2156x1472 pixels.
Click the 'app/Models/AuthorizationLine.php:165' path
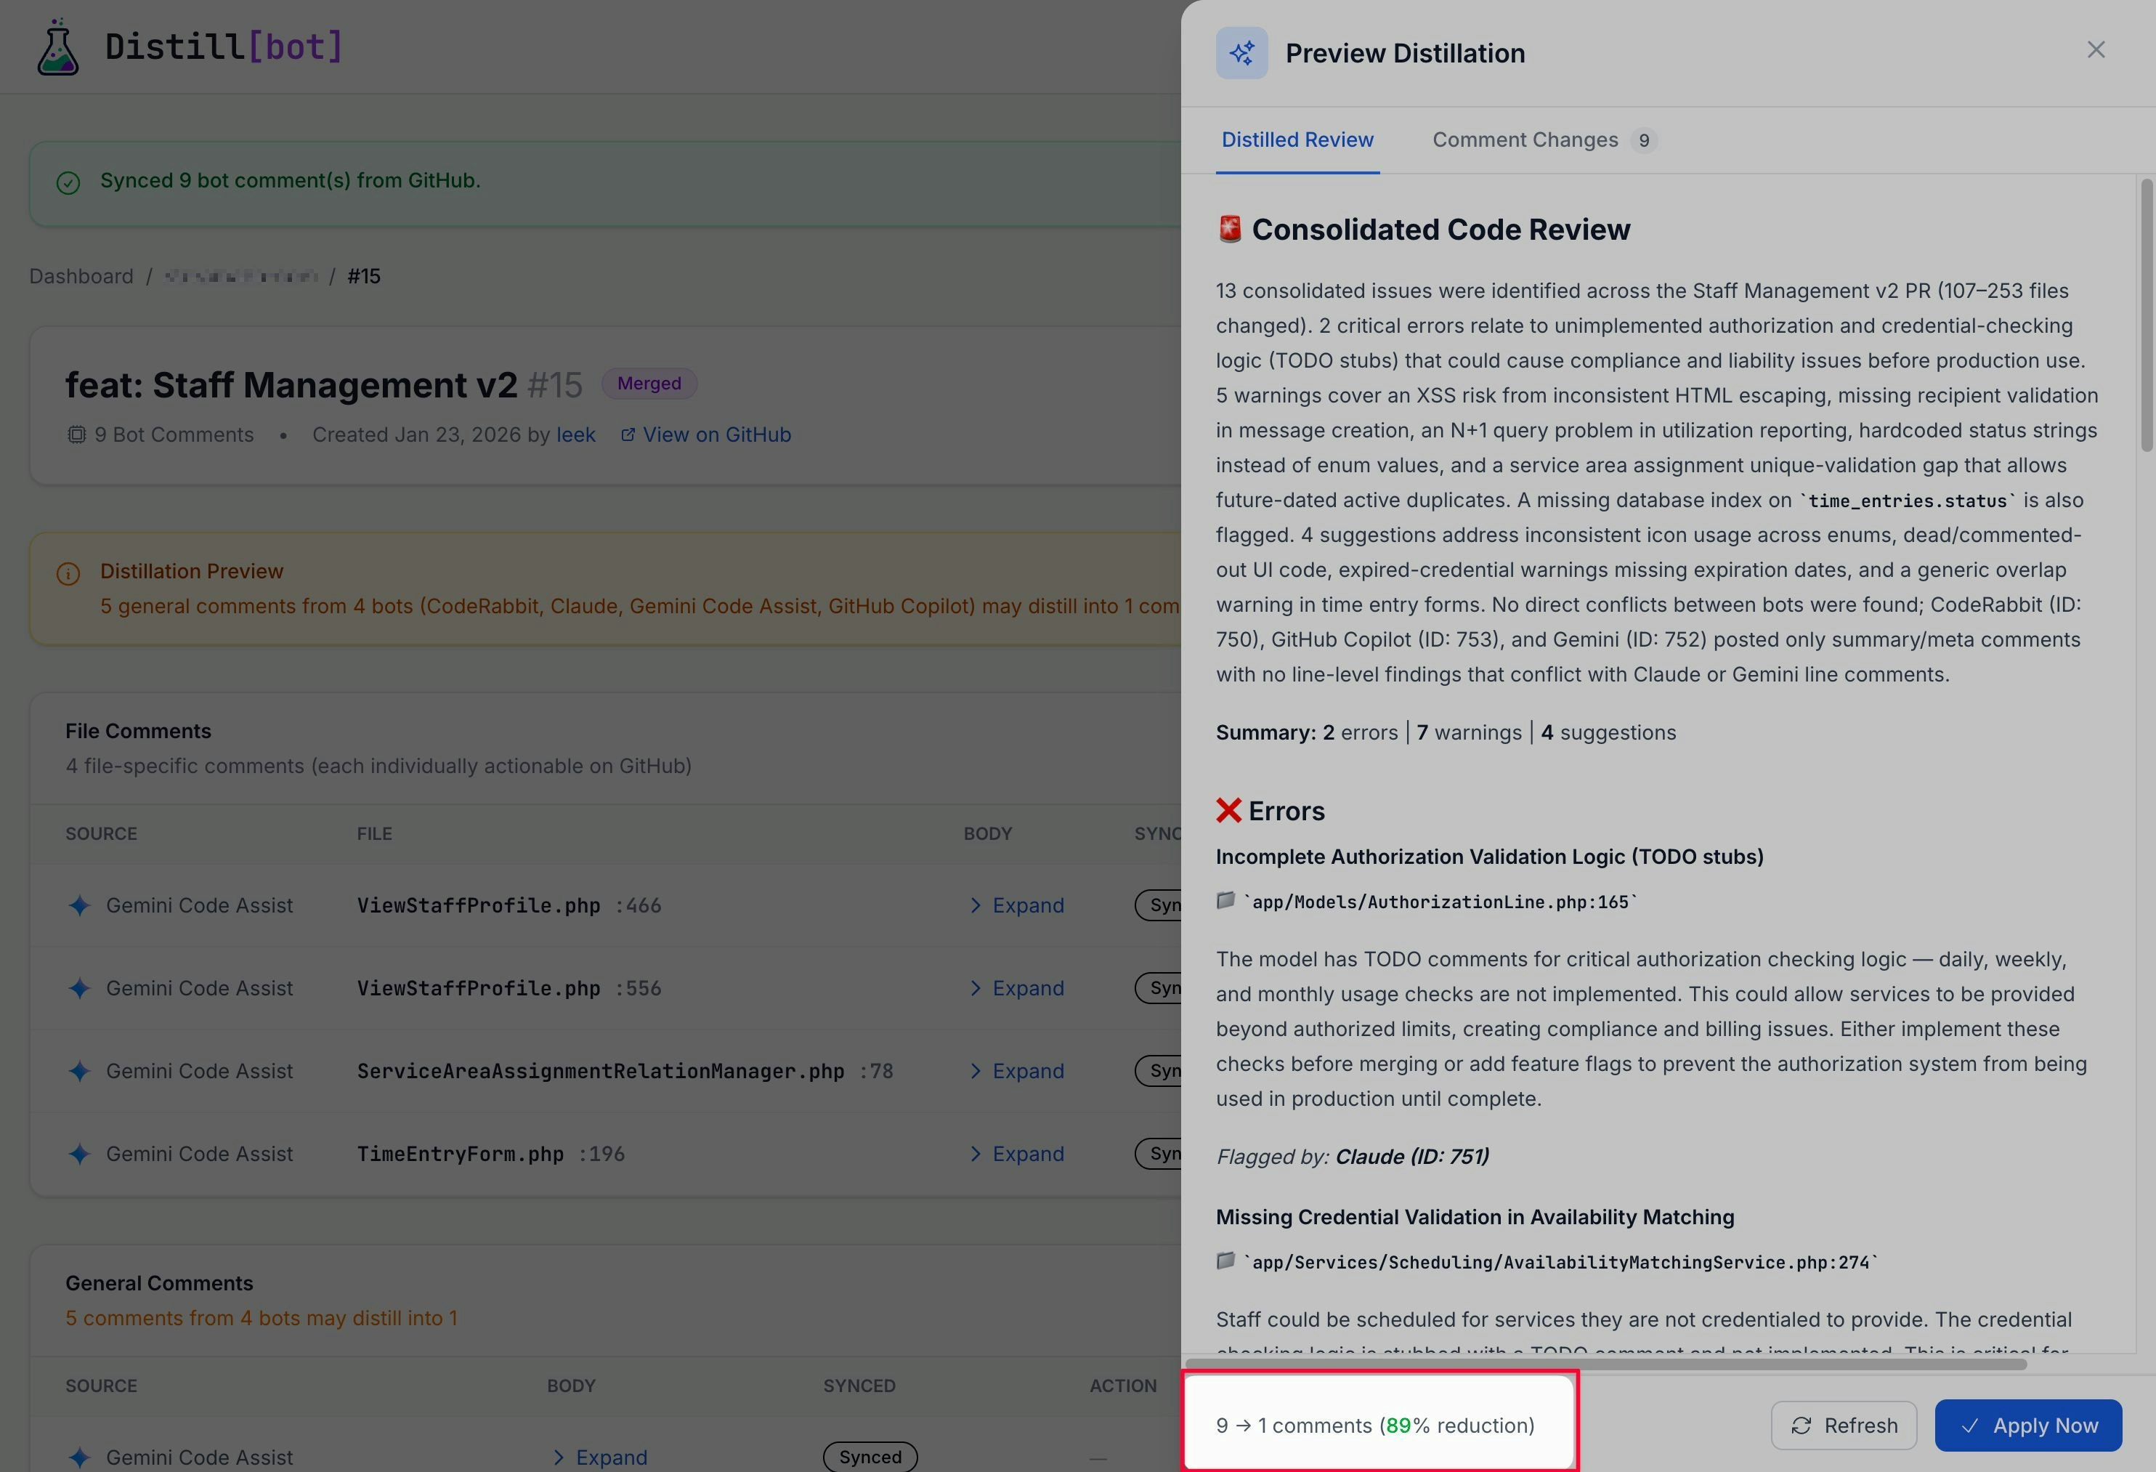tap(1439, 902)
